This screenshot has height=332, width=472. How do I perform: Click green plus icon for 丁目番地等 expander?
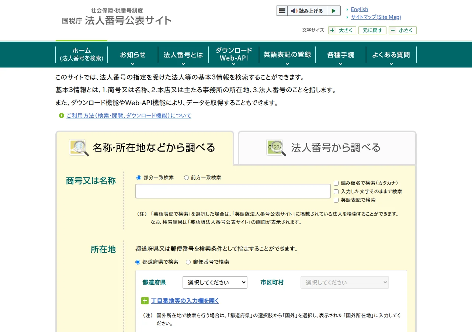[x=145, y=301]
